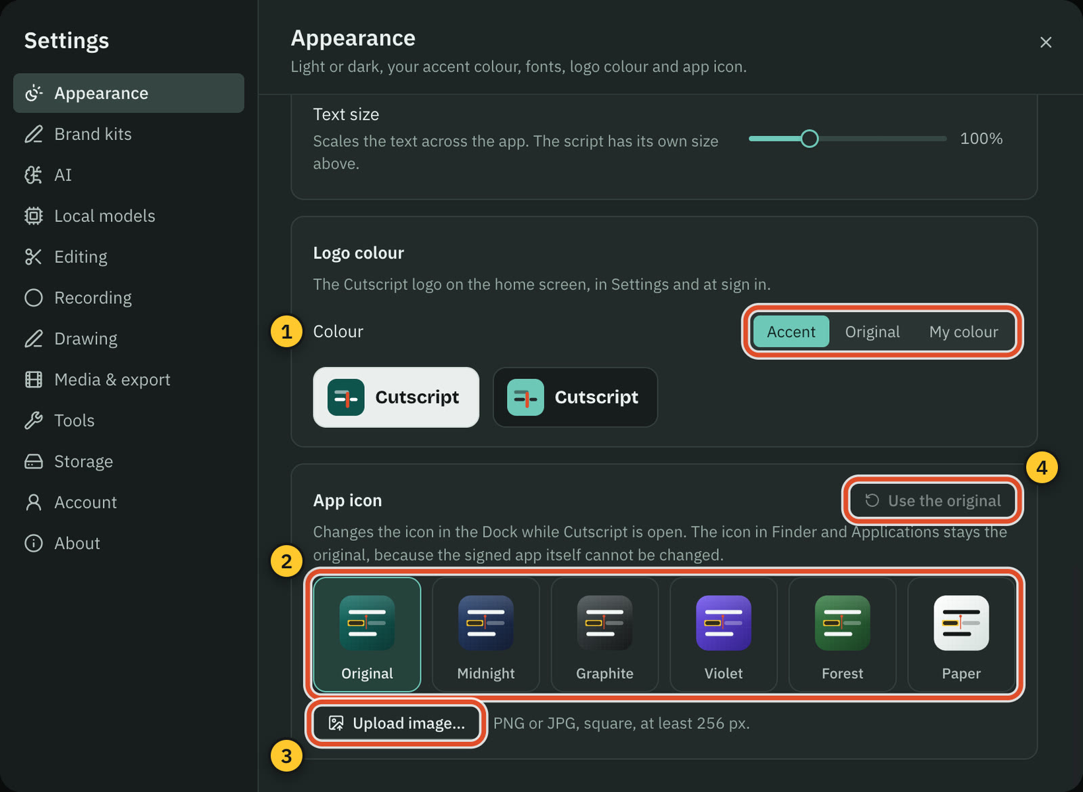Click the 100% text size value
The image size is (1083, 792).
pos(981,139)
